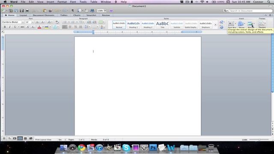The width and height of the screenshot is (274, 154).
Task: Select center text alignment
Action: (x=70, y=27)
